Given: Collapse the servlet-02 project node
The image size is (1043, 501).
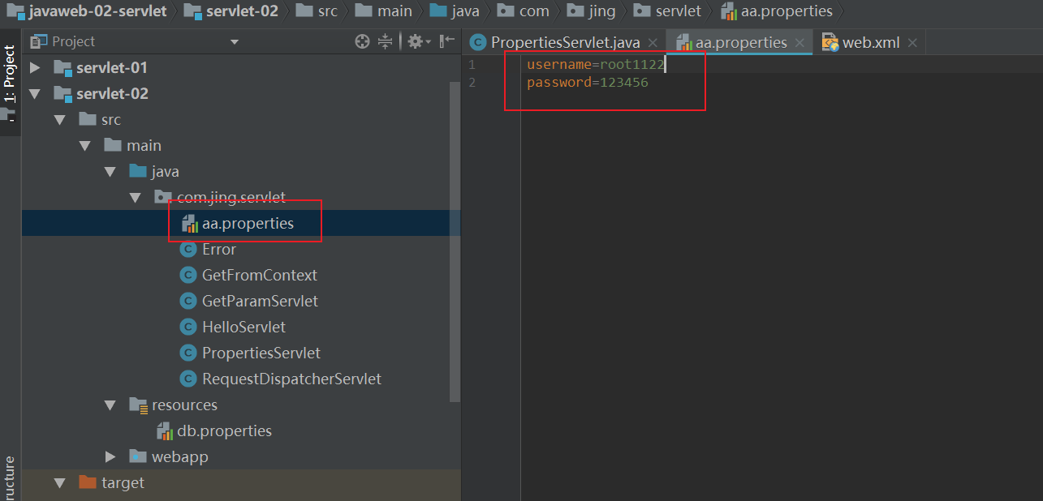Looking at the screenshot, I should tap(34, 93).
